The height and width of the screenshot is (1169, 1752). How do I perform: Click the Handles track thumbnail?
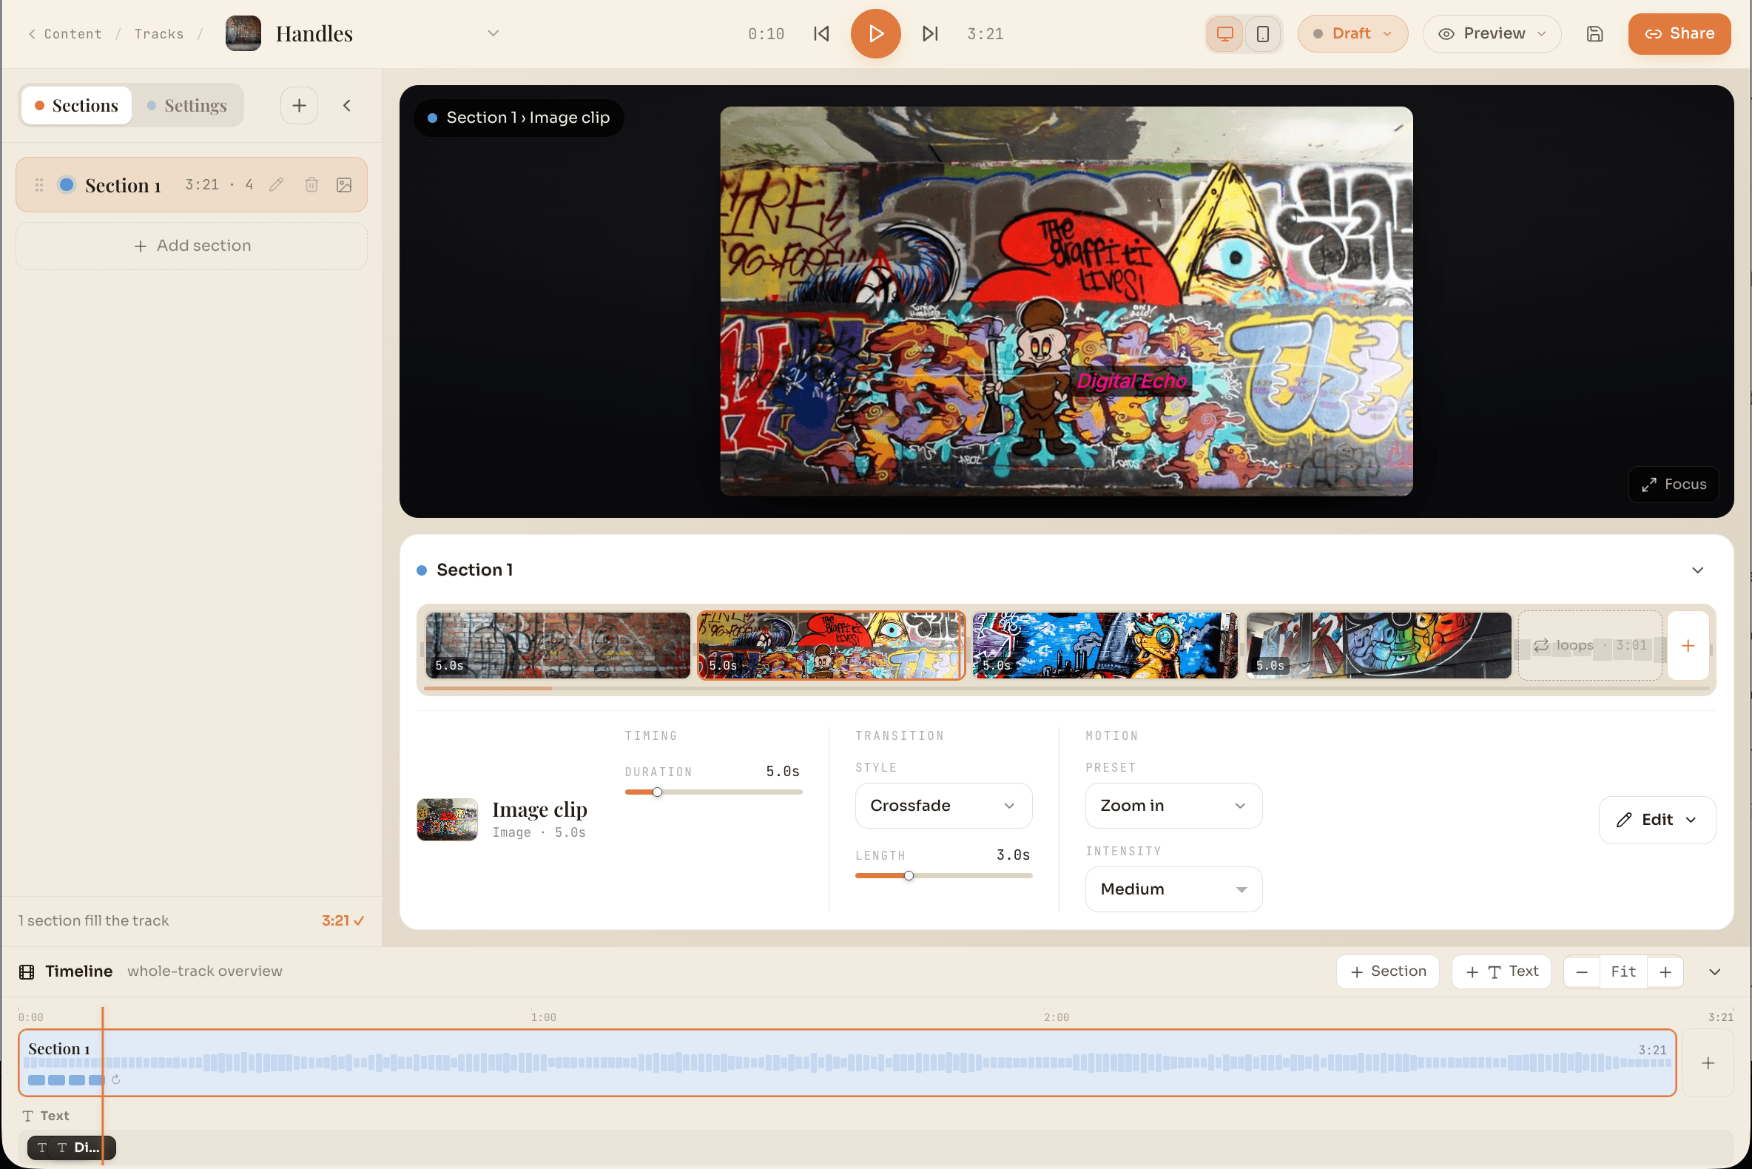click(x=243, y=33)
